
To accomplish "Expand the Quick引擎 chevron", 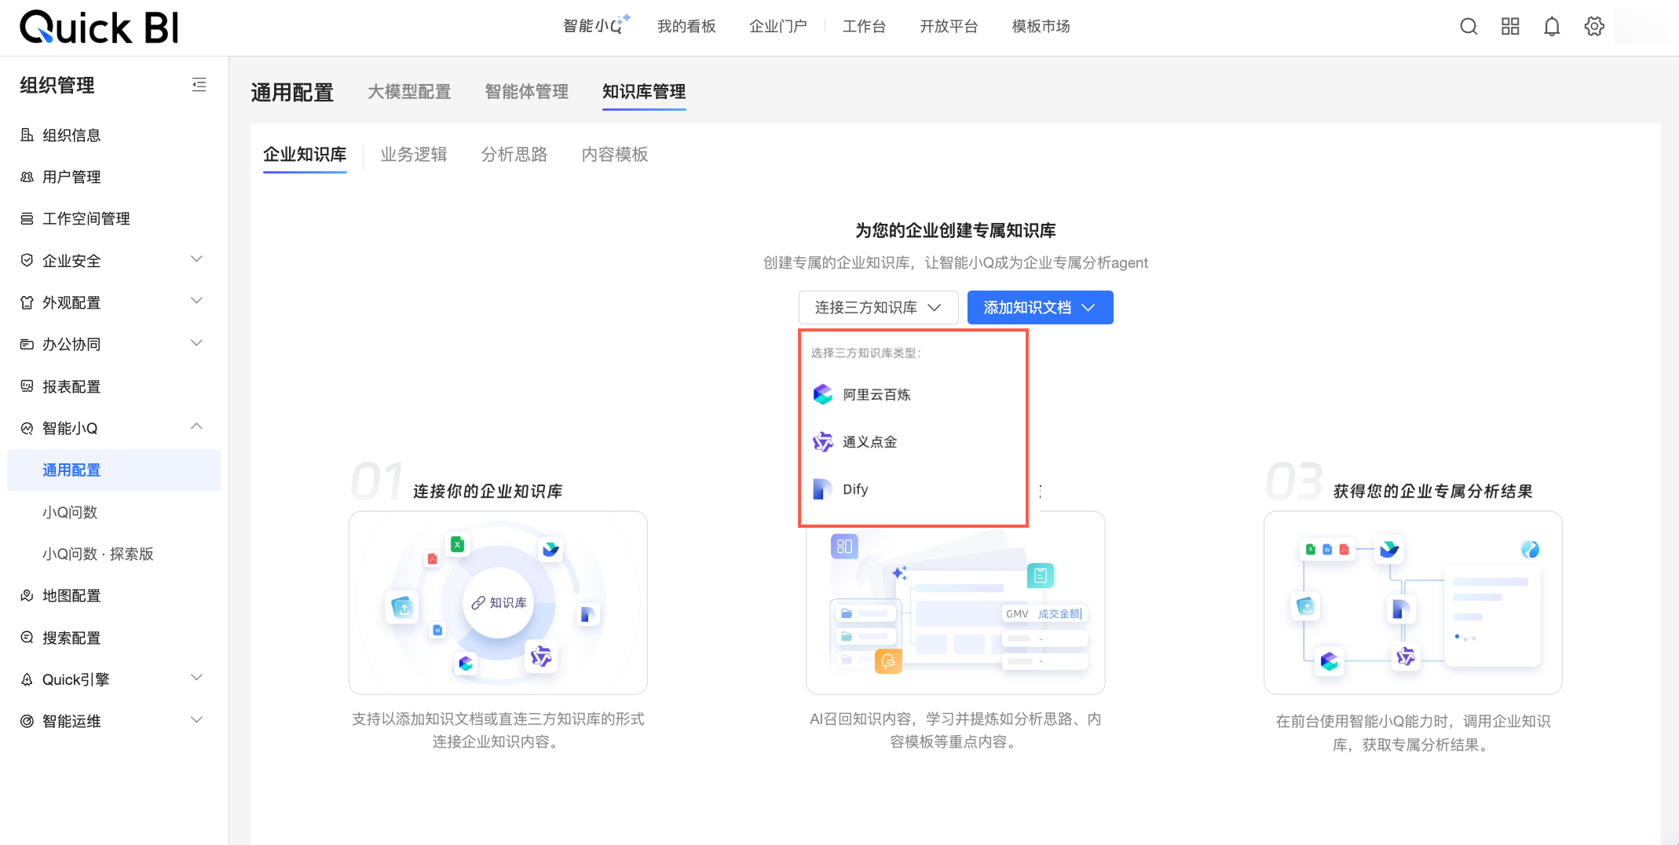I will click(x=197, y=678).
